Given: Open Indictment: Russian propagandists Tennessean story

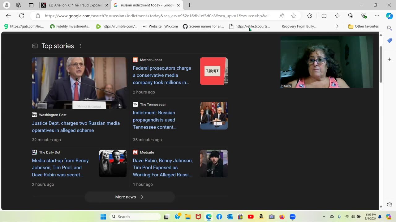Looking at the screenshot, I should [155, 120].
